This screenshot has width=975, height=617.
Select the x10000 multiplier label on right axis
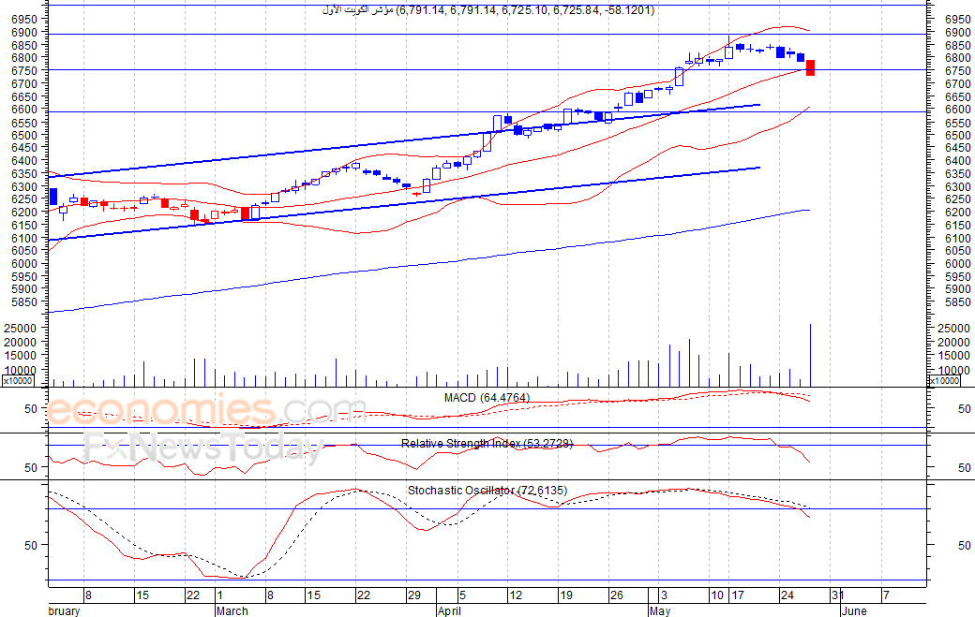[x=944, y=380]
